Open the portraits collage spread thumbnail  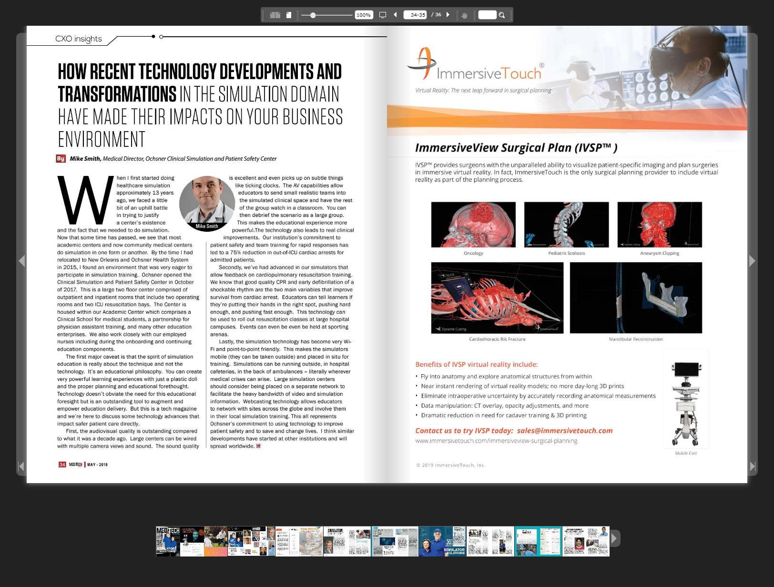coord(252,541)
